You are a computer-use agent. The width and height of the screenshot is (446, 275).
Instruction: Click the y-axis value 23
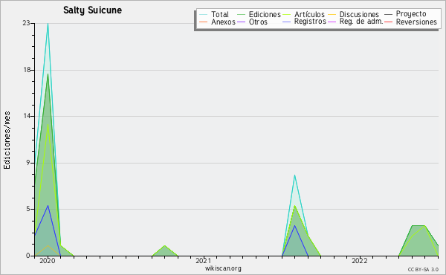[x=26, y=23]
